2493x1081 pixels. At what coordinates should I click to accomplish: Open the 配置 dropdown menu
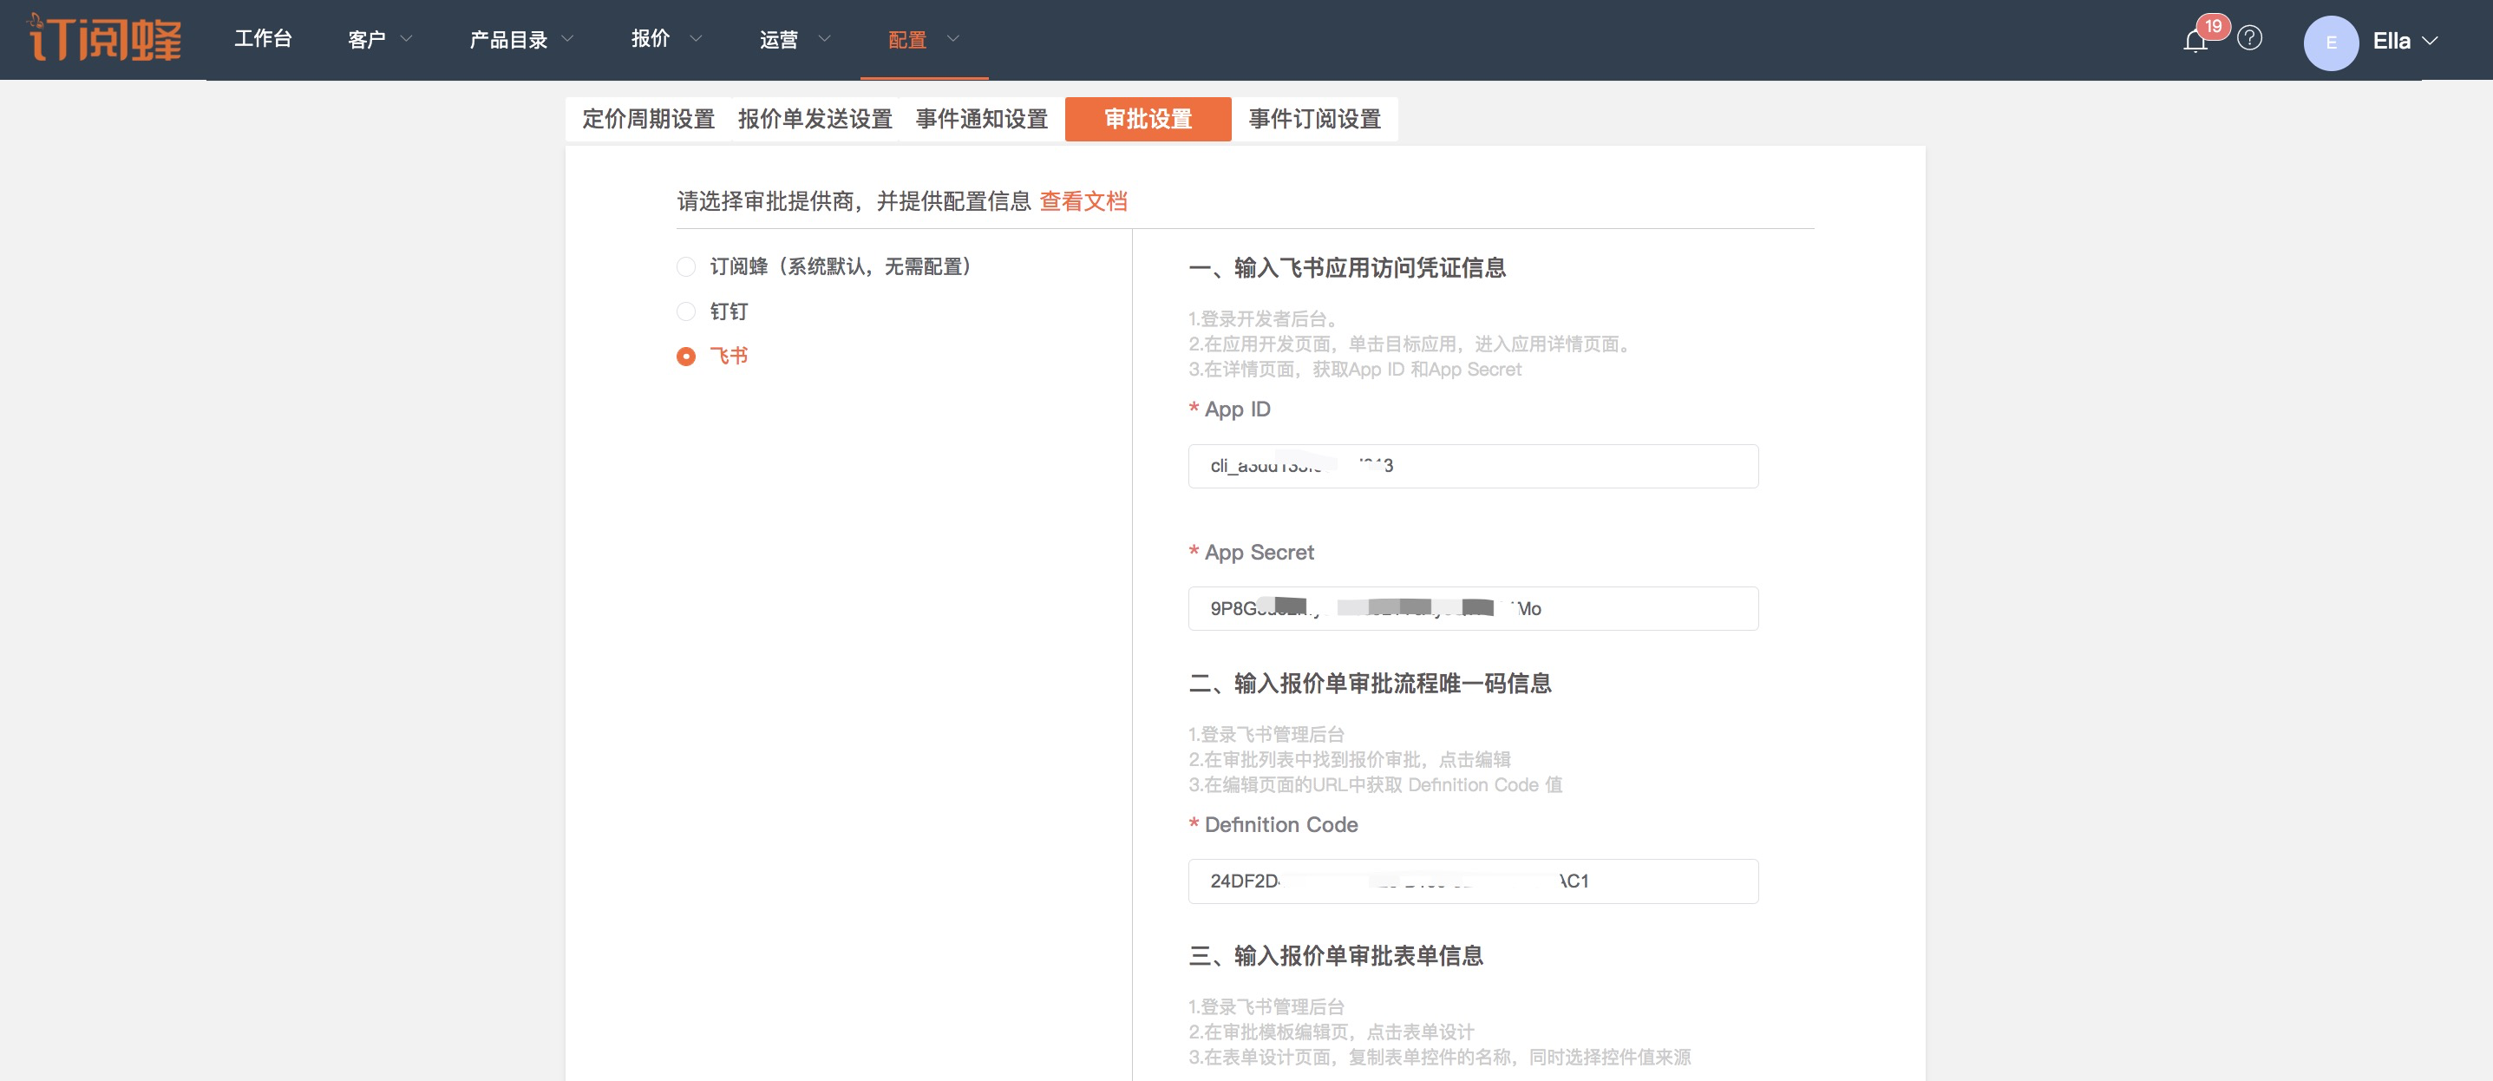pyautogui.click(x=922, y=40)
